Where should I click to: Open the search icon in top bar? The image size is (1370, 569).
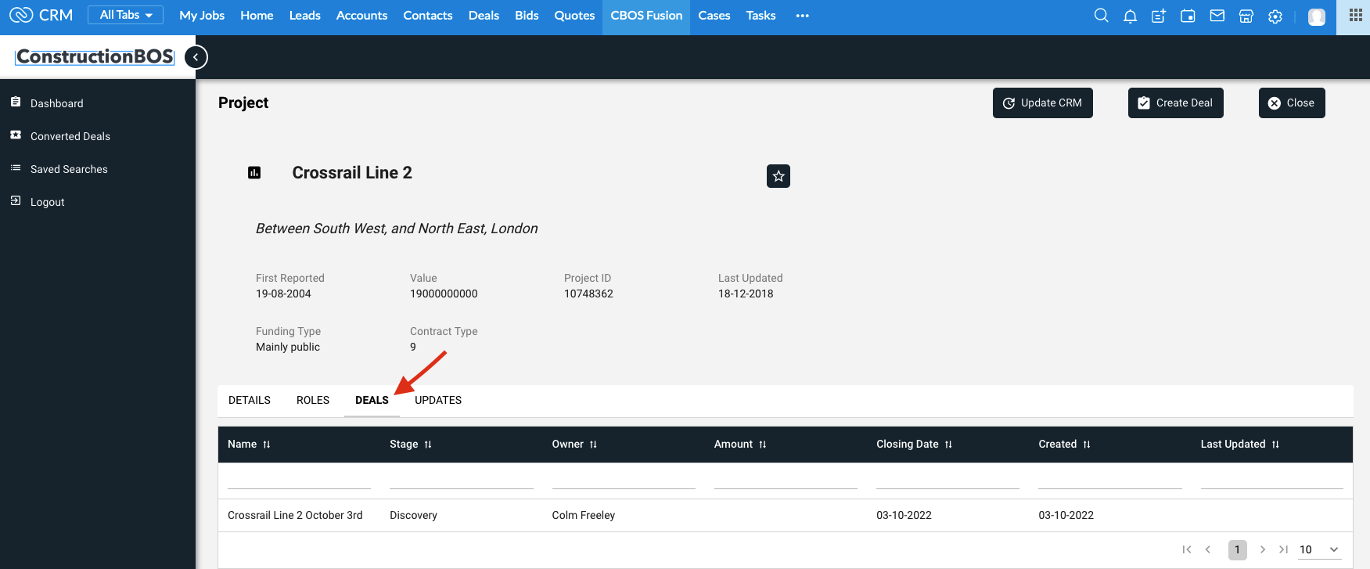pyautogui.click(x=1101, y=16)
